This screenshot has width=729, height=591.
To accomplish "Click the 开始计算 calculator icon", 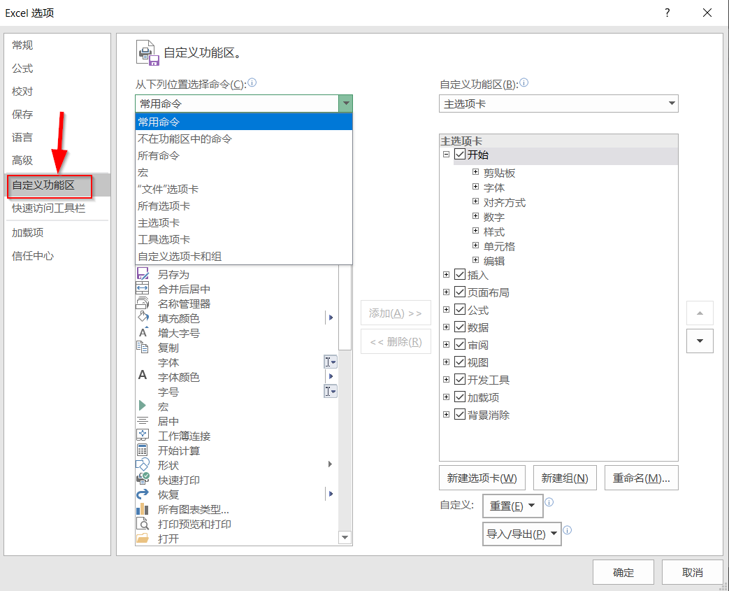I will [143, 450].
